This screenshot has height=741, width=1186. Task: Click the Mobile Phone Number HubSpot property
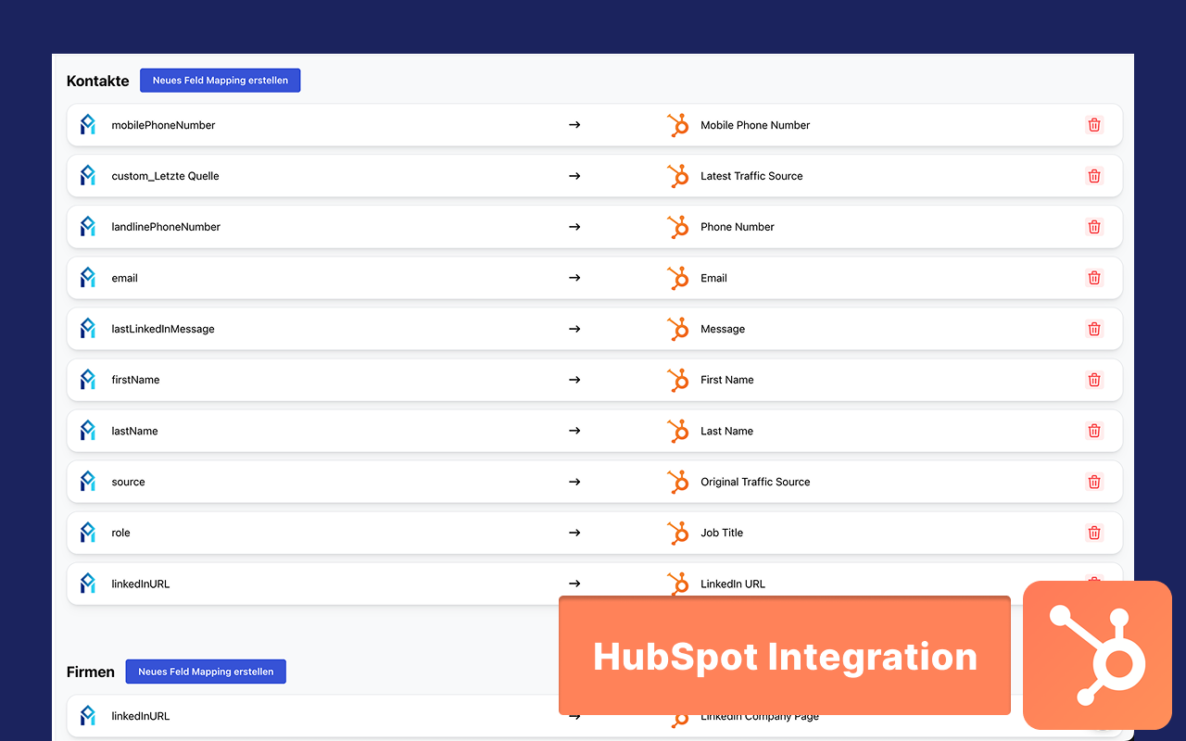click(755, 125)
